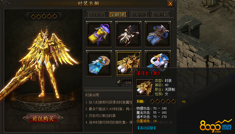Switch to the 全部时装 tab
The width and height of the screenshot is (235, 134).
(118, 14)
